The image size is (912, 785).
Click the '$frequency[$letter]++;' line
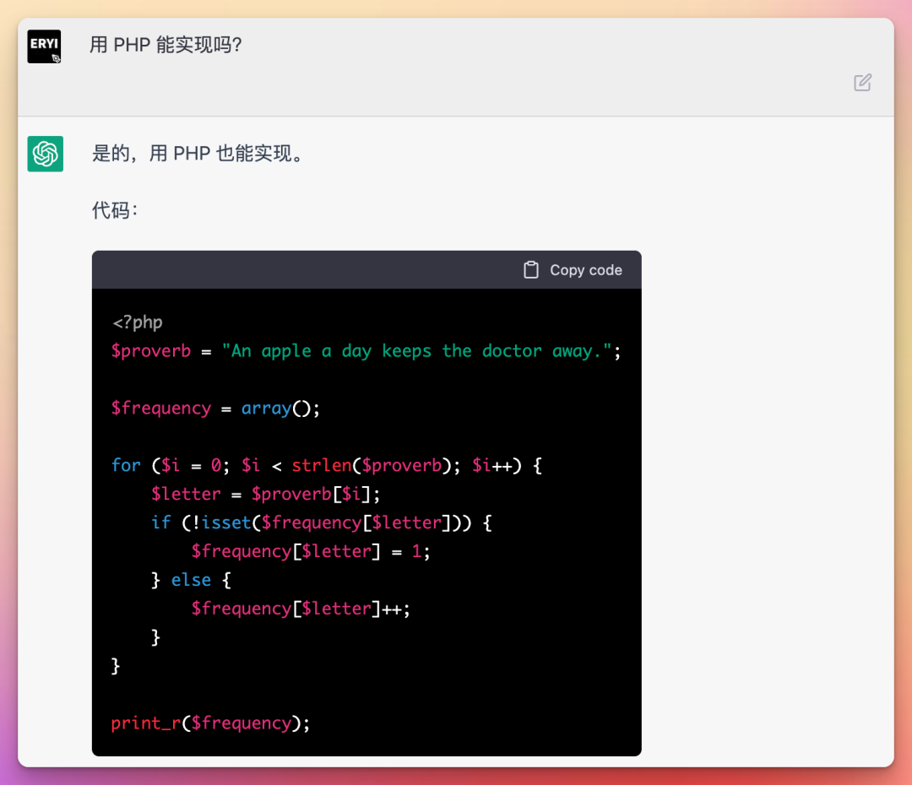click(x=301, y=609)
